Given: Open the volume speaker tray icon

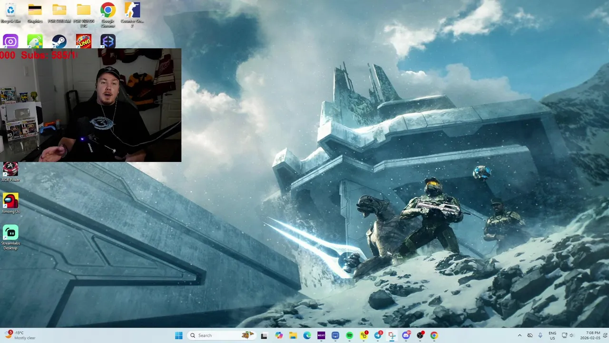Looking at the screenshot, I should click(572, 335).
